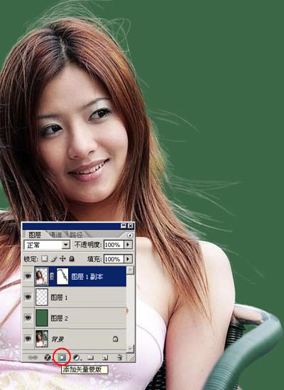This screenshot has height=390, width=284.
Task: Click mask link chain icon on 图层 1 副本
Action: 52,276
